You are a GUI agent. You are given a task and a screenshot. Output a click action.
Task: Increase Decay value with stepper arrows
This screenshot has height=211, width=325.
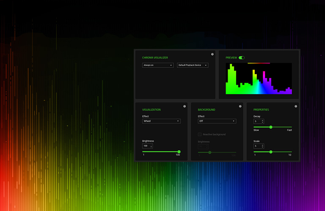click(262, 120)
